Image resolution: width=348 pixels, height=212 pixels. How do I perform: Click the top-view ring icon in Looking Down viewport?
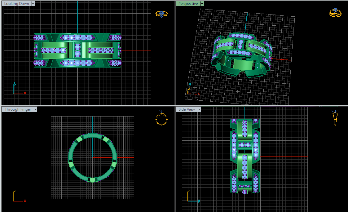(x=161, y=14)
